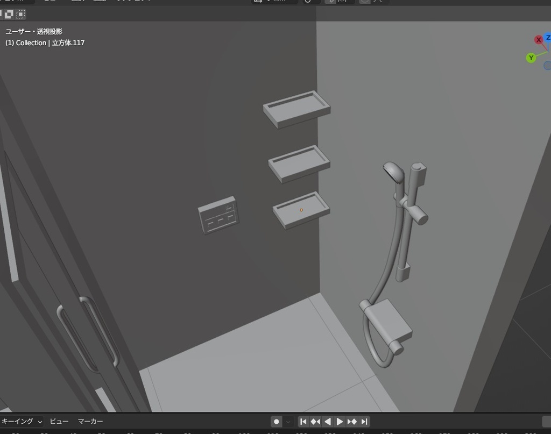The width and height of the screenshot is (551, 434).
Task: Click the ユーザー・透視投影 view label
Action: tap(34, 32)
